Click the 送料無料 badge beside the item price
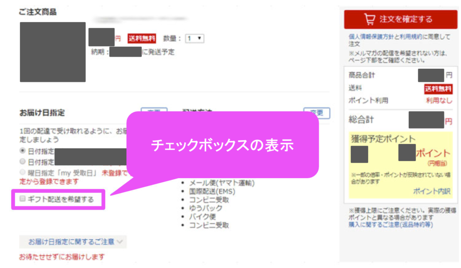 click(x=142, y=39)
